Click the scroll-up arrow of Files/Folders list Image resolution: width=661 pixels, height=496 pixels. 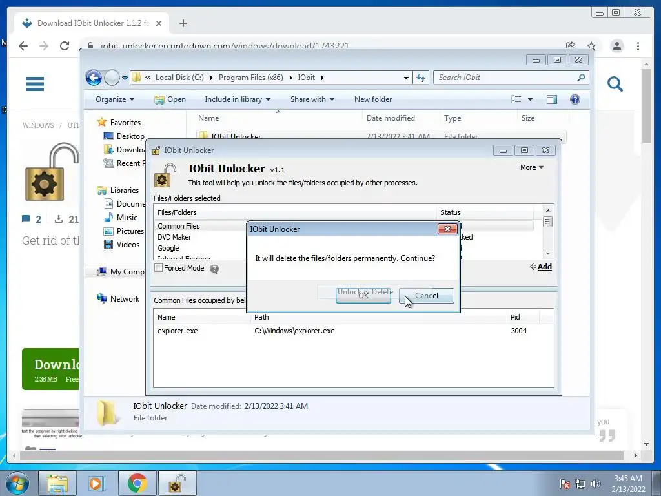tap(547, 210)
